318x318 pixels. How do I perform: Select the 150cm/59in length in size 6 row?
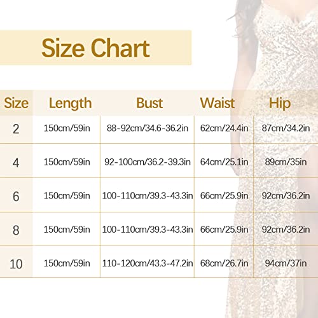tap(67, 196)
